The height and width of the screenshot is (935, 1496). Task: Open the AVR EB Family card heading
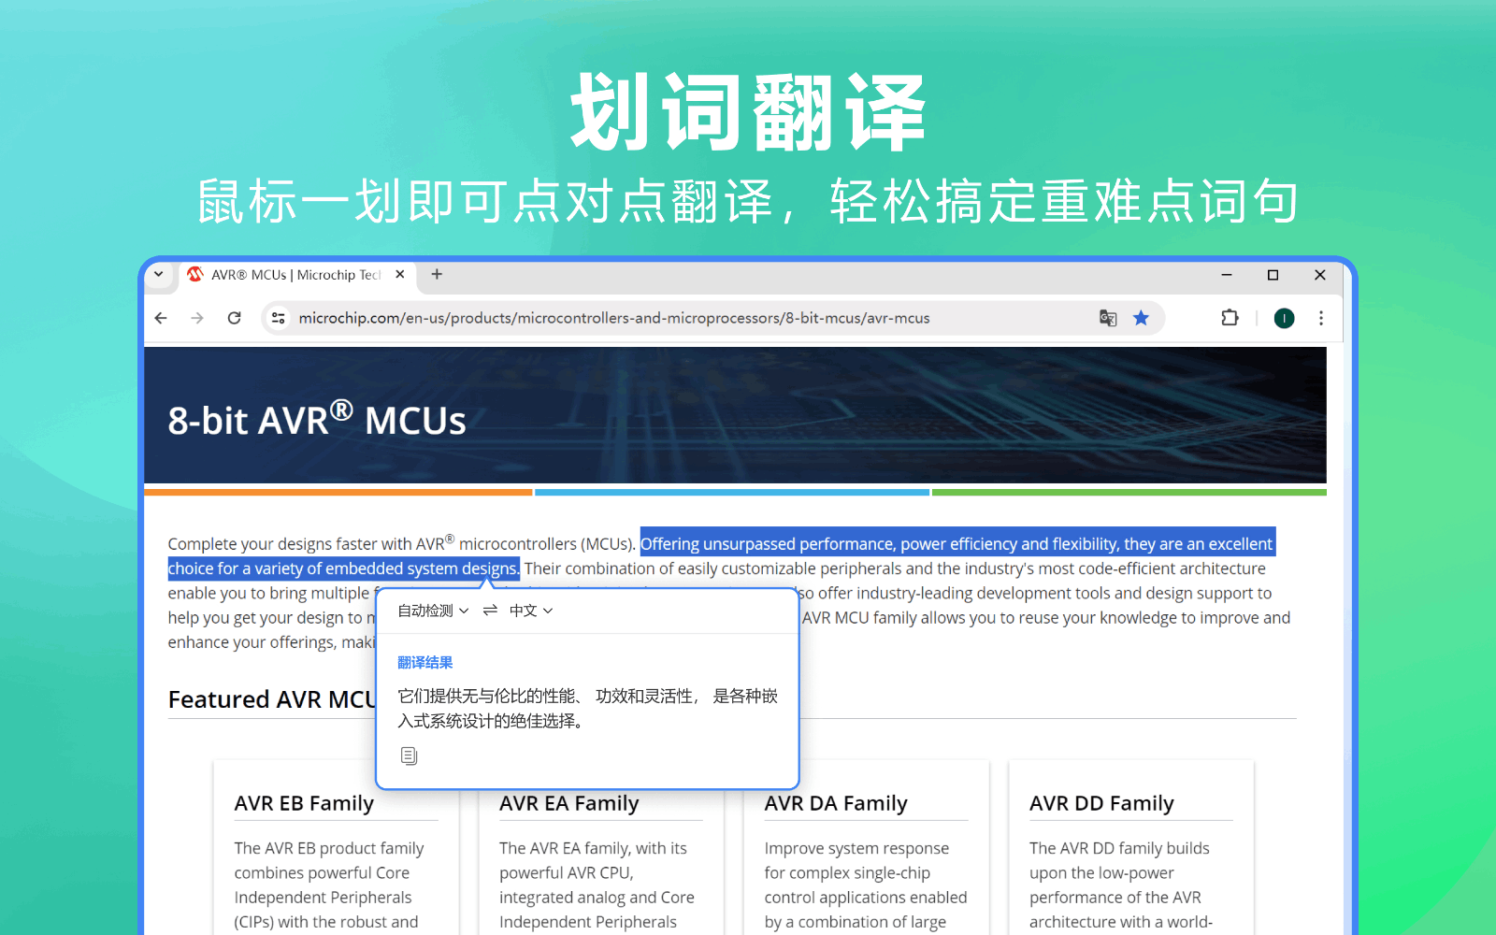point(304,803)
